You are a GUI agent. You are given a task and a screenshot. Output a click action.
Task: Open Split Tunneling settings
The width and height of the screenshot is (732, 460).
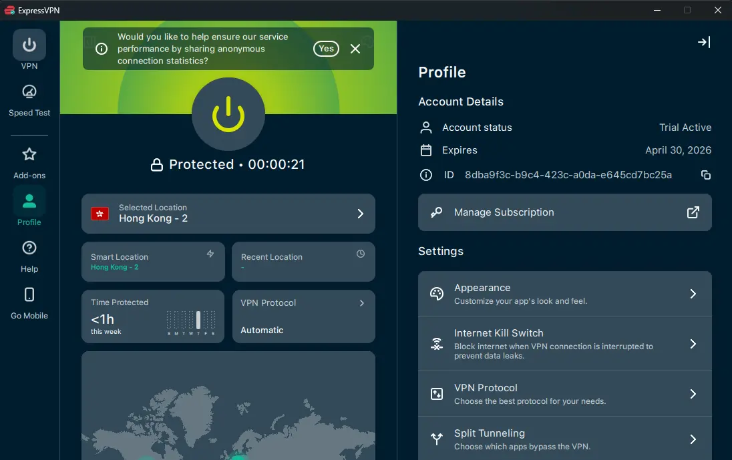(565, 439)
